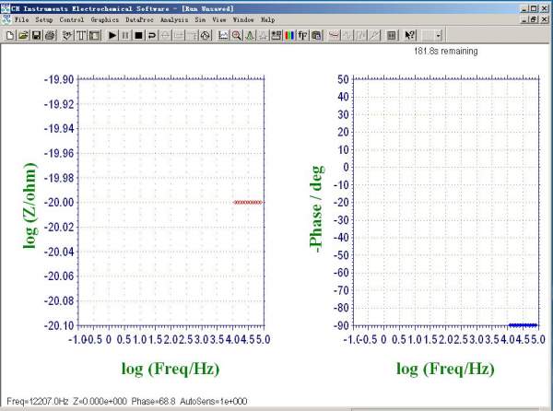
Task: Click the red impedance data points
Action: (x=248, y=203)
